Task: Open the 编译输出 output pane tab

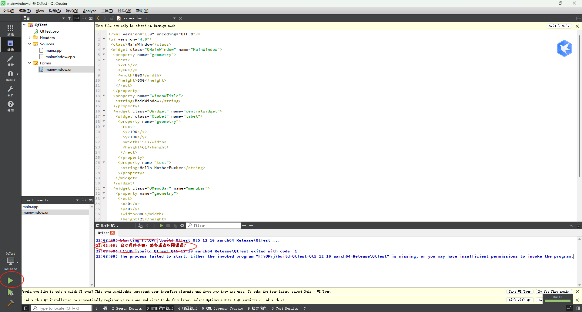Action: (x=187, y=308)
